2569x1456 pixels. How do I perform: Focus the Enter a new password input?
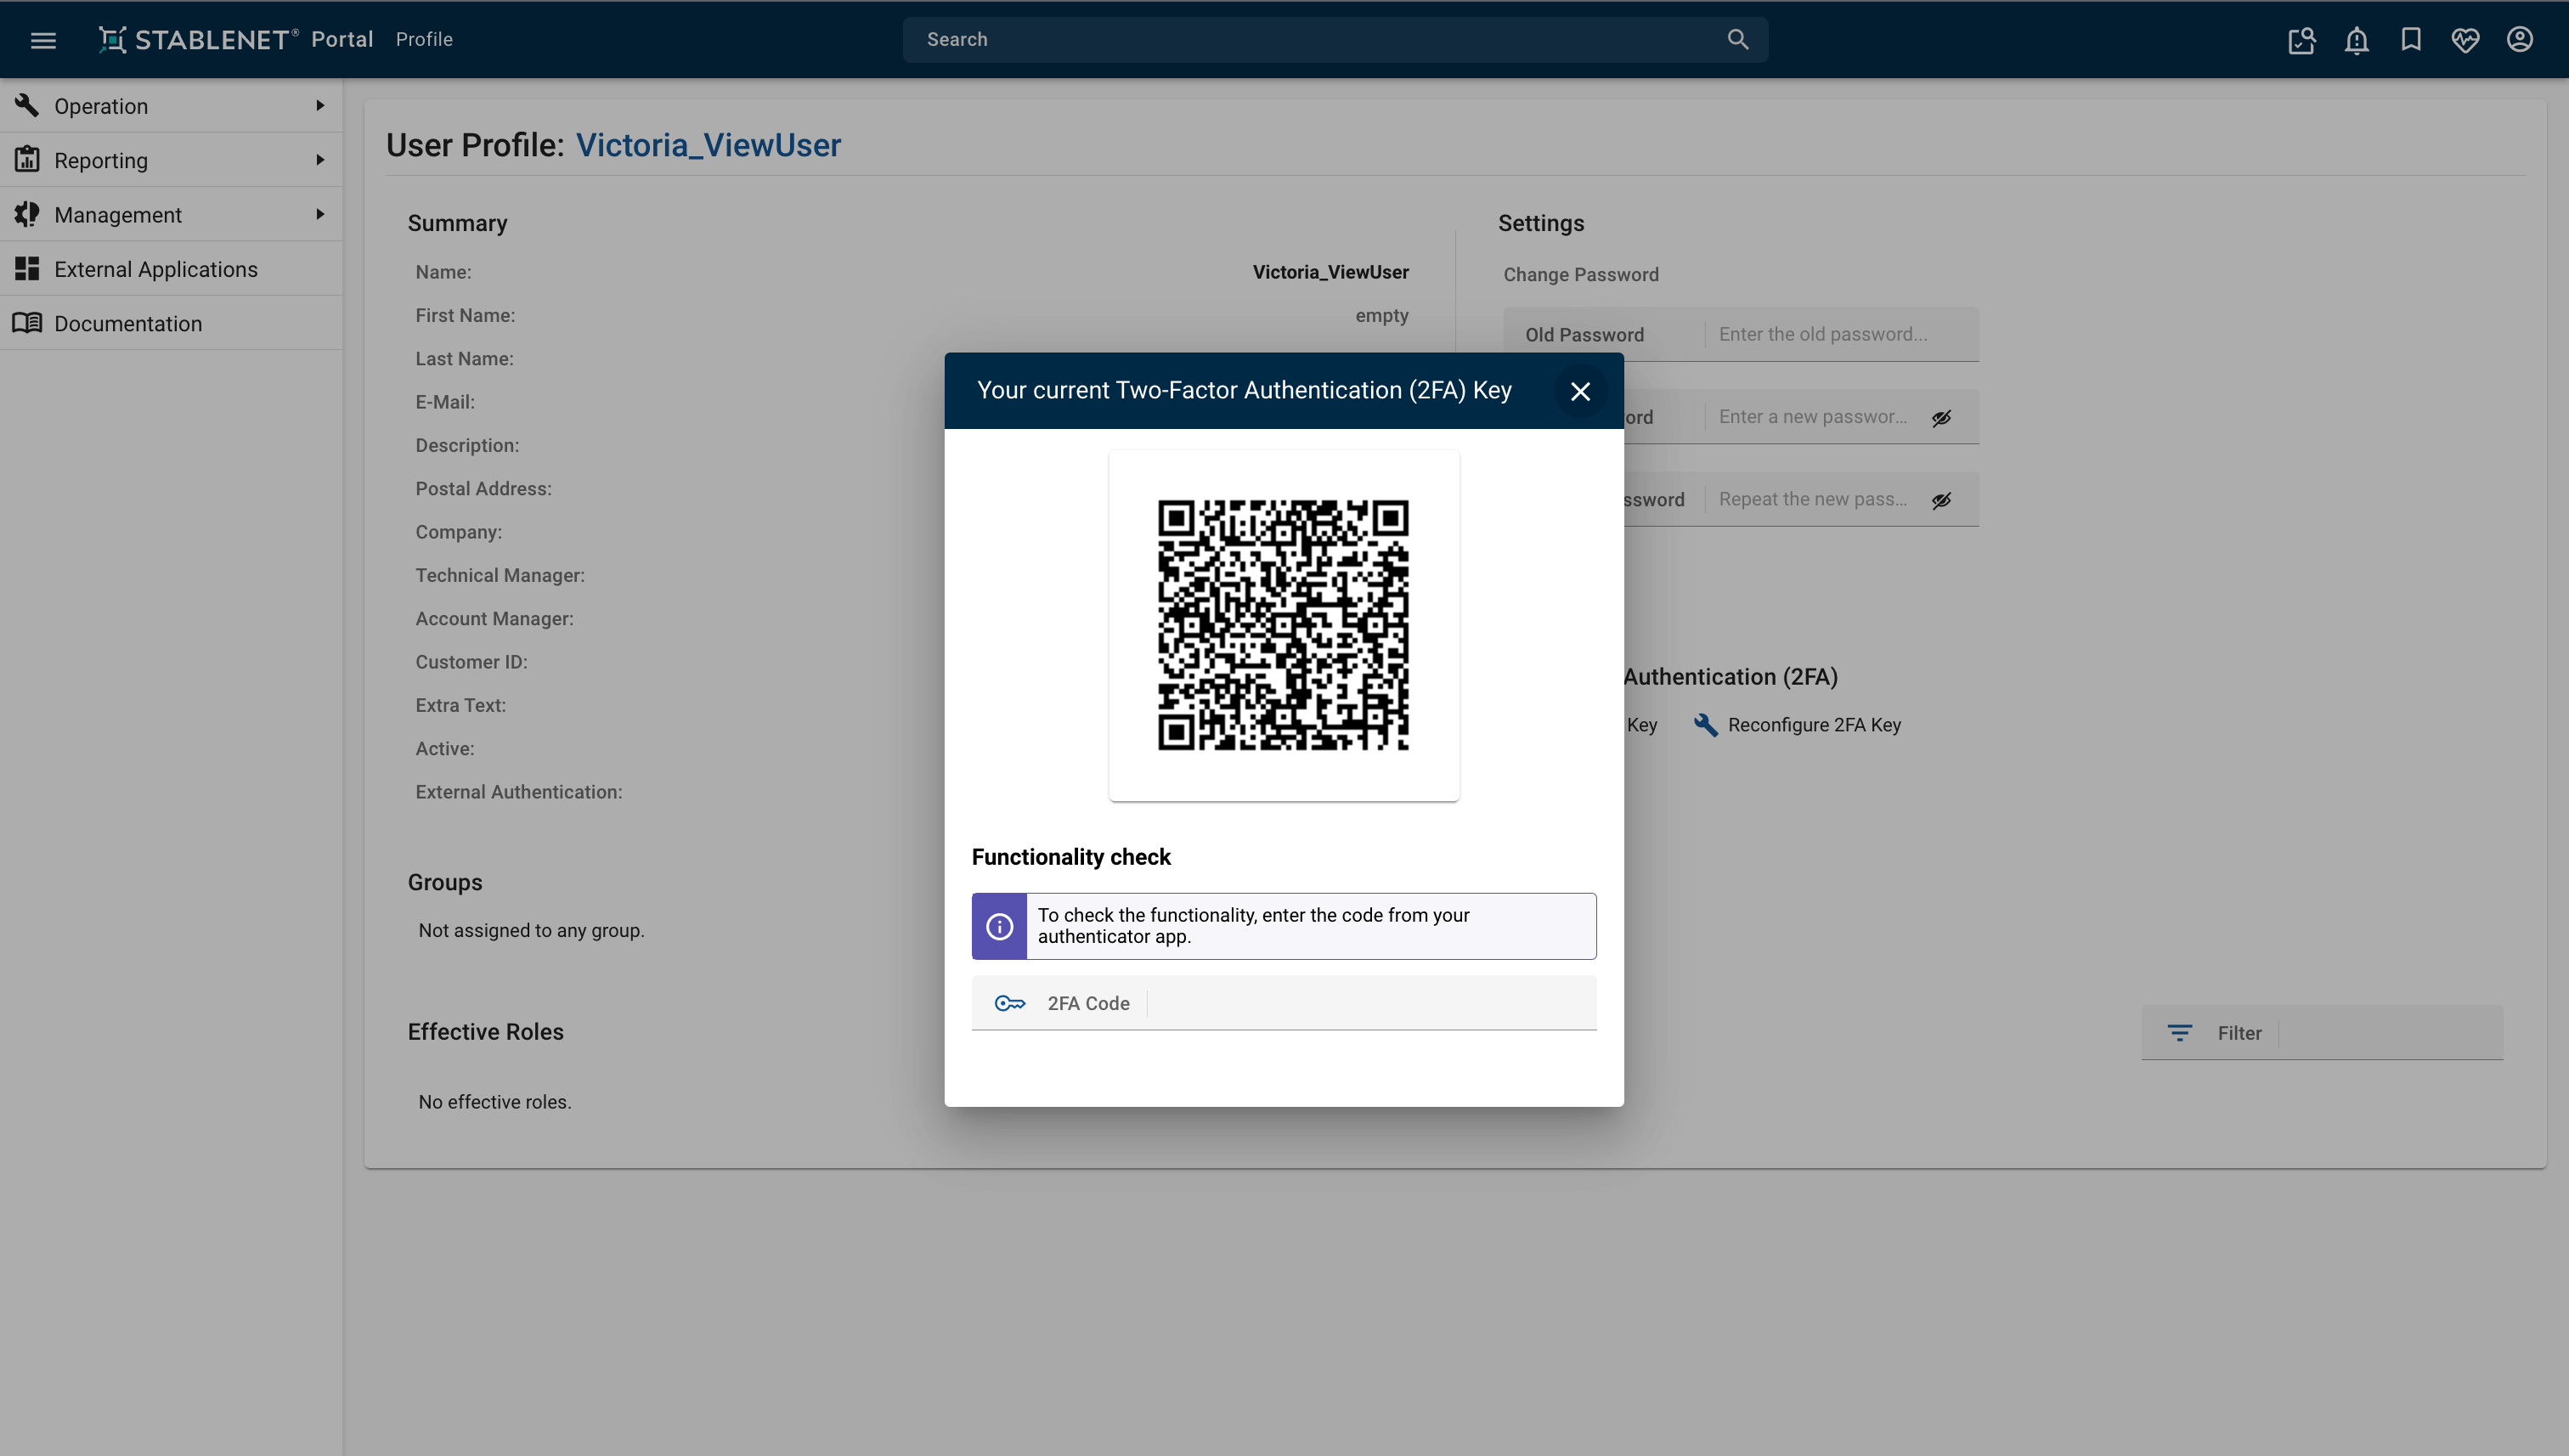coord(1814,417)
